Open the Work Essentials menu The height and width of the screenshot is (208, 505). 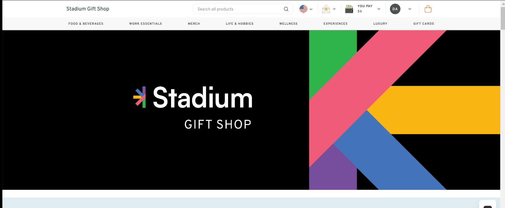tap(146, 24)
